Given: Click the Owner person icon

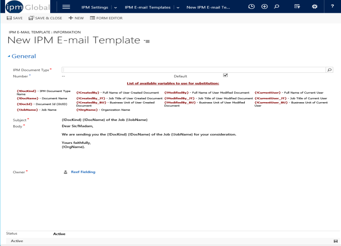Looking at the screenshot, I should [65, 172].
